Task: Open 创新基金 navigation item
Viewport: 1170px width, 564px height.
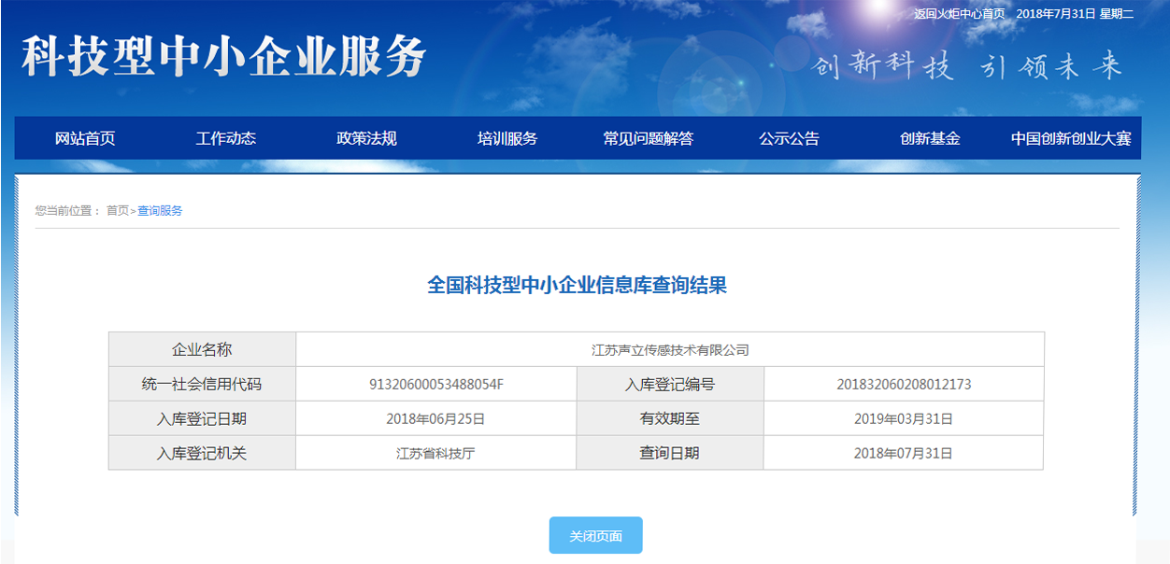Action: click(x=930, y=138)
